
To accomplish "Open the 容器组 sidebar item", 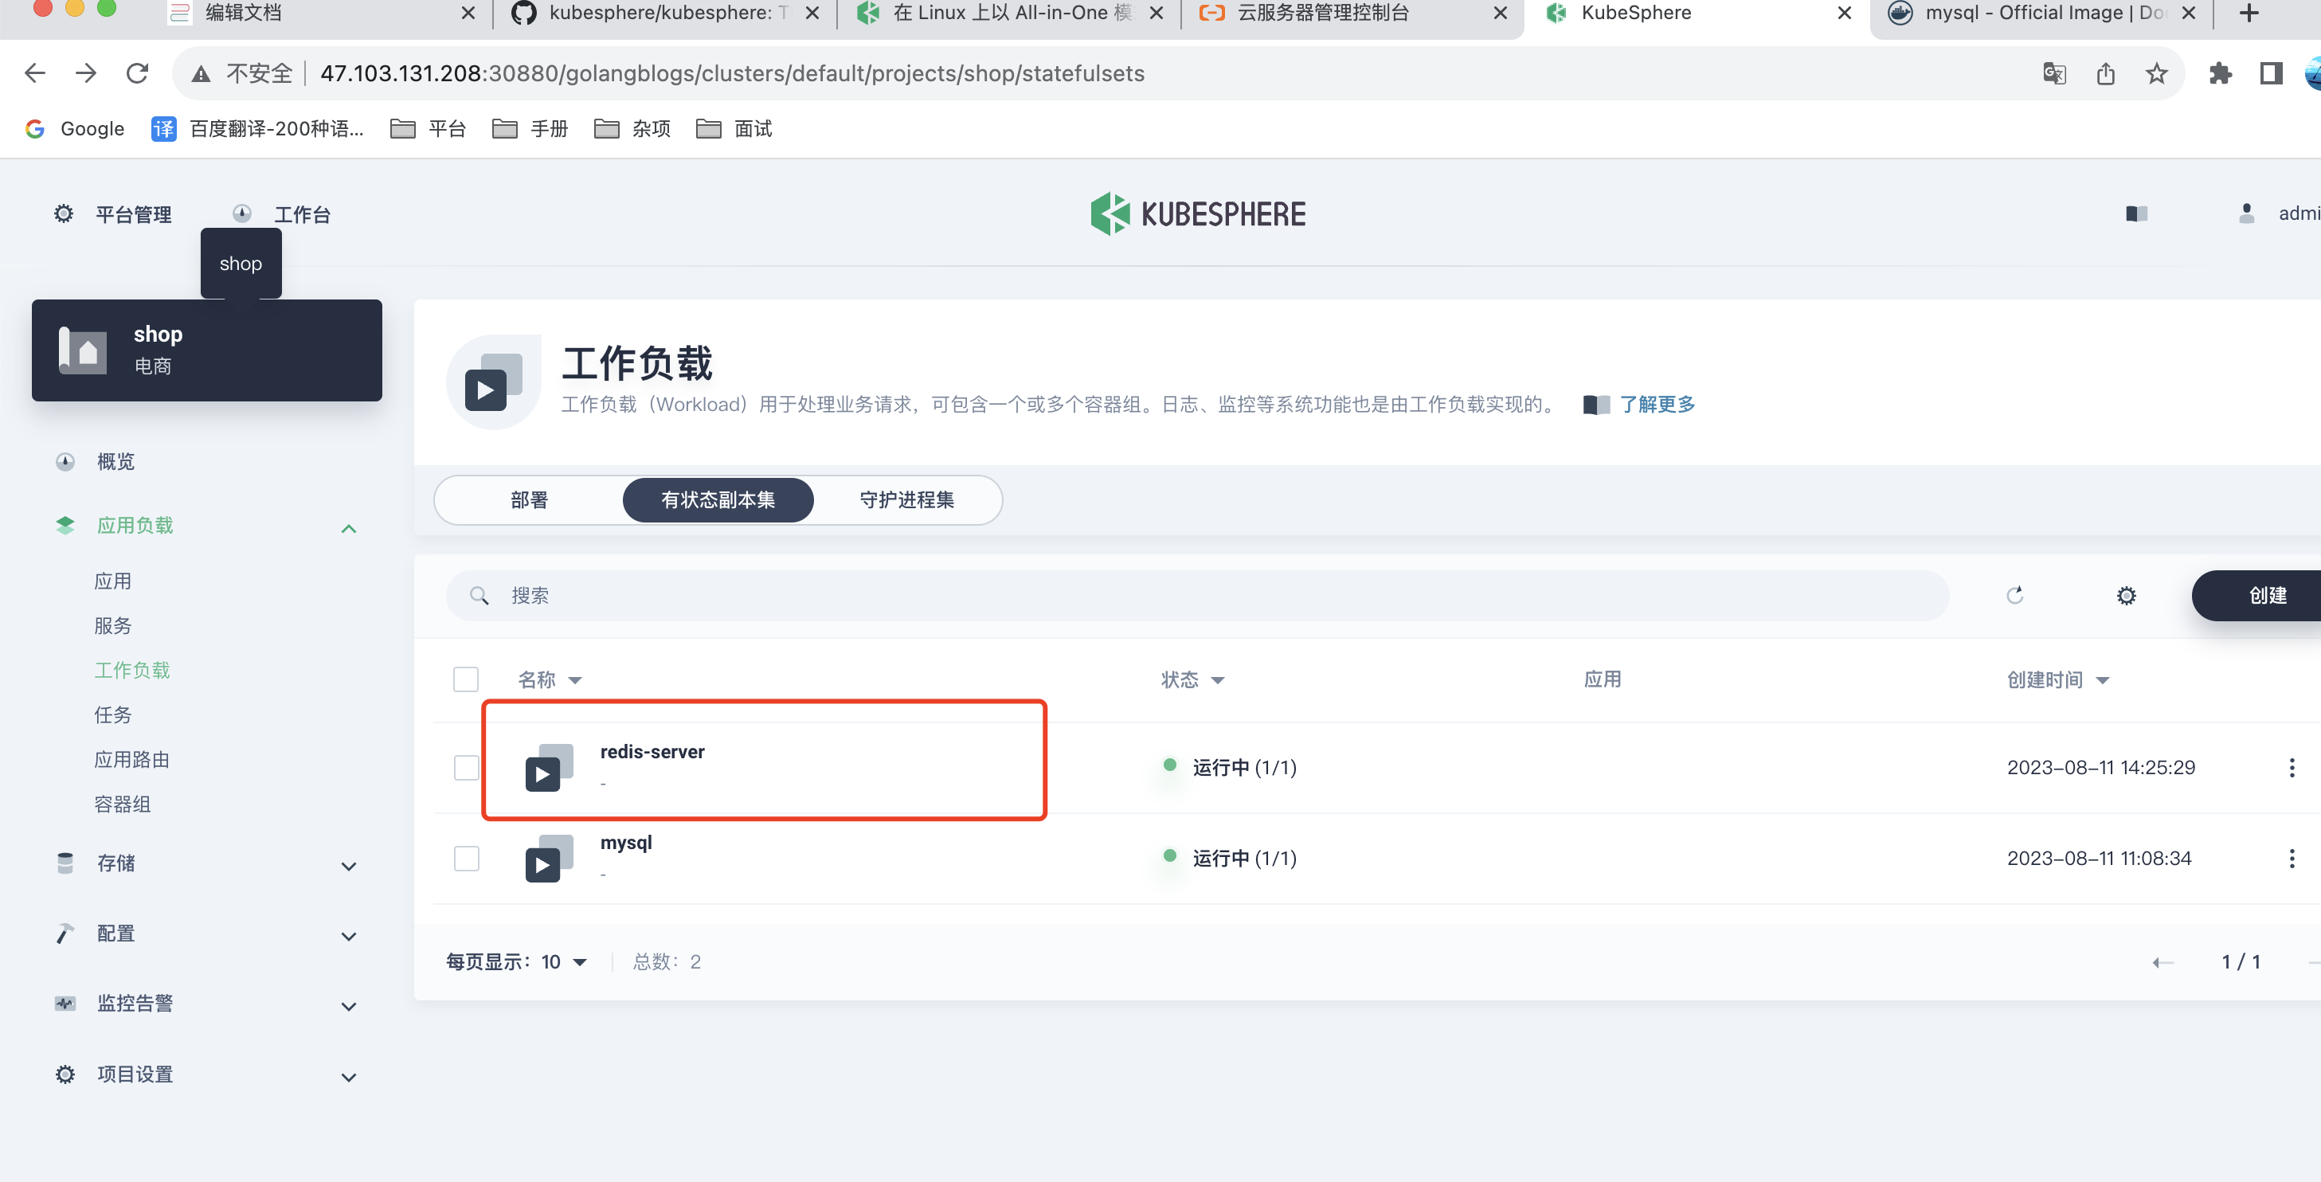I will click(x=123, y=804).
